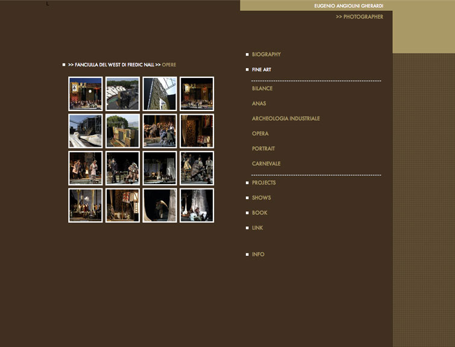The width and height of the screenshot is (455, 347).
Task: Open thumbnail of dim stage with white drapes
Action: pos(160,168)
